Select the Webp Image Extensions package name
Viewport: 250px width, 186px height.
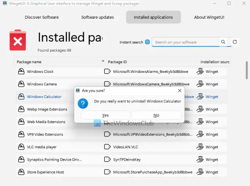point(47,109)
